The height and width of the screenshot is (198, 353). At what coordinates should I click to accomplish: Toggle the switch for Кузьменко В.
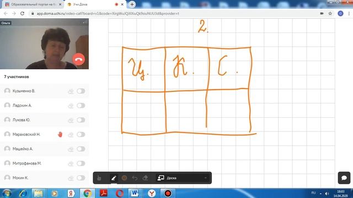point(81,91)
